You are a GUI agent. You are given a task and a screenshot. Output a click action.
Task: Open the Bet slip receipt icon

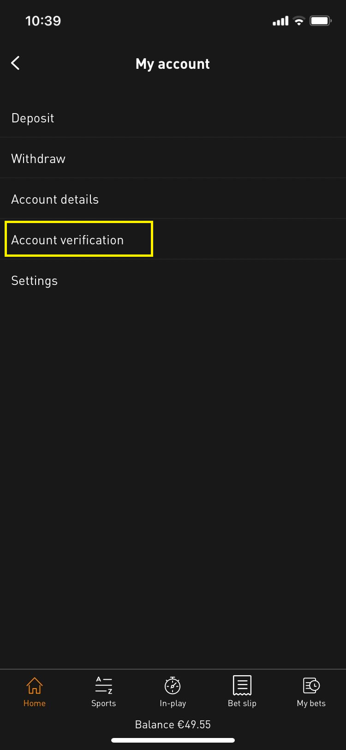(242, 685)
